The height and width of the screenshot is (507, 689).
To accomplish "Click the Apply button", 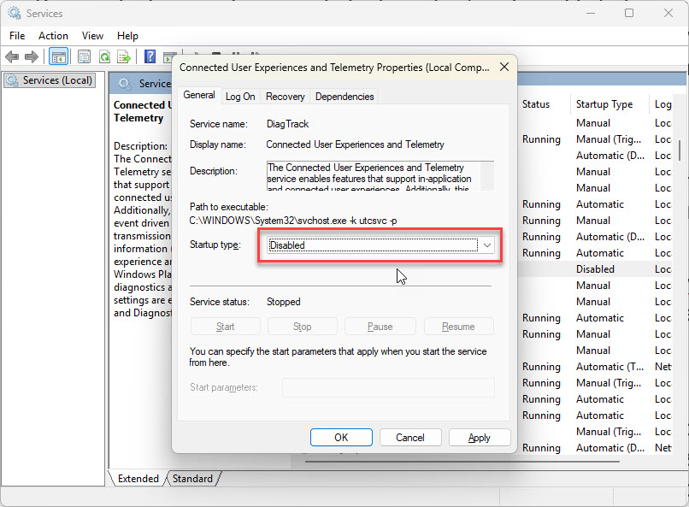I will (480, 438).
